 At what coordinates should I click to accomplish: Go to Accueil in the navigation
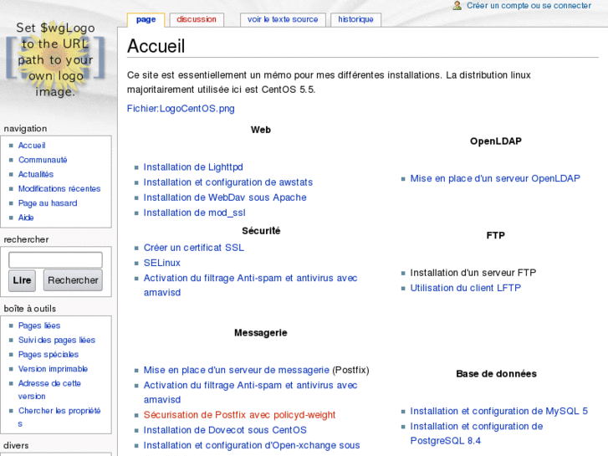point(32,145)
